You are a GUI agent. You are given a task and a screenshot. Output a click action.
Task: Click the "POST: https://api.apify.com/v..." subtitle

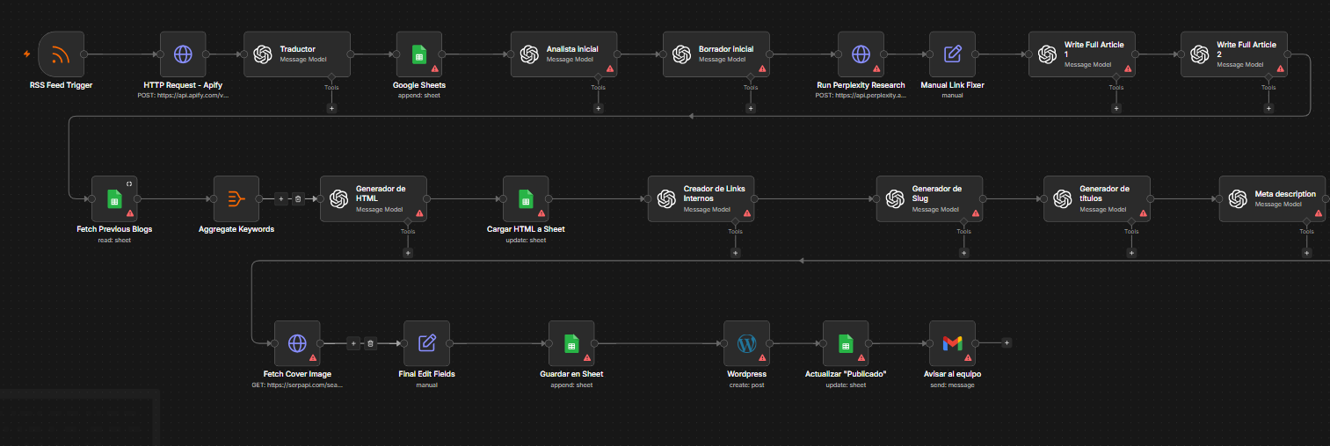point(183,95)
